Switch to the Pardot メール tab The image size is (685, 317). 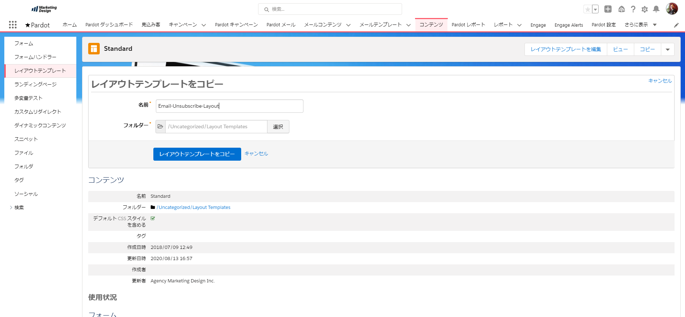tap(281, 25)
